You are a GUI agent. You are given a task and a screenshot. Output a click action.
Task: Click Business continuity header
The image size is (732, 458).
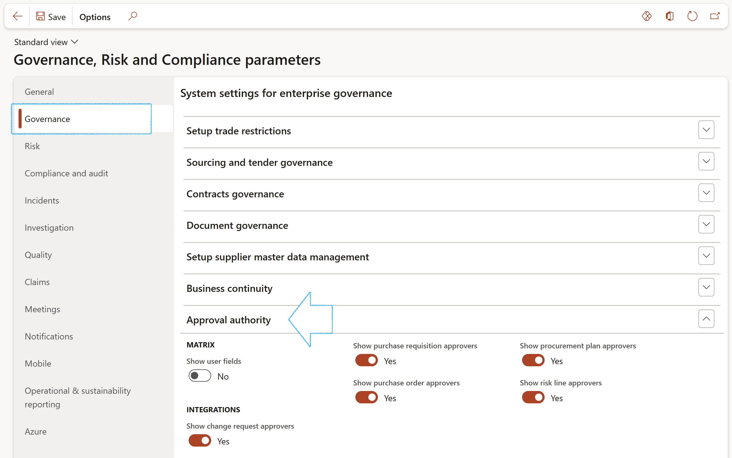coord(229,288)
